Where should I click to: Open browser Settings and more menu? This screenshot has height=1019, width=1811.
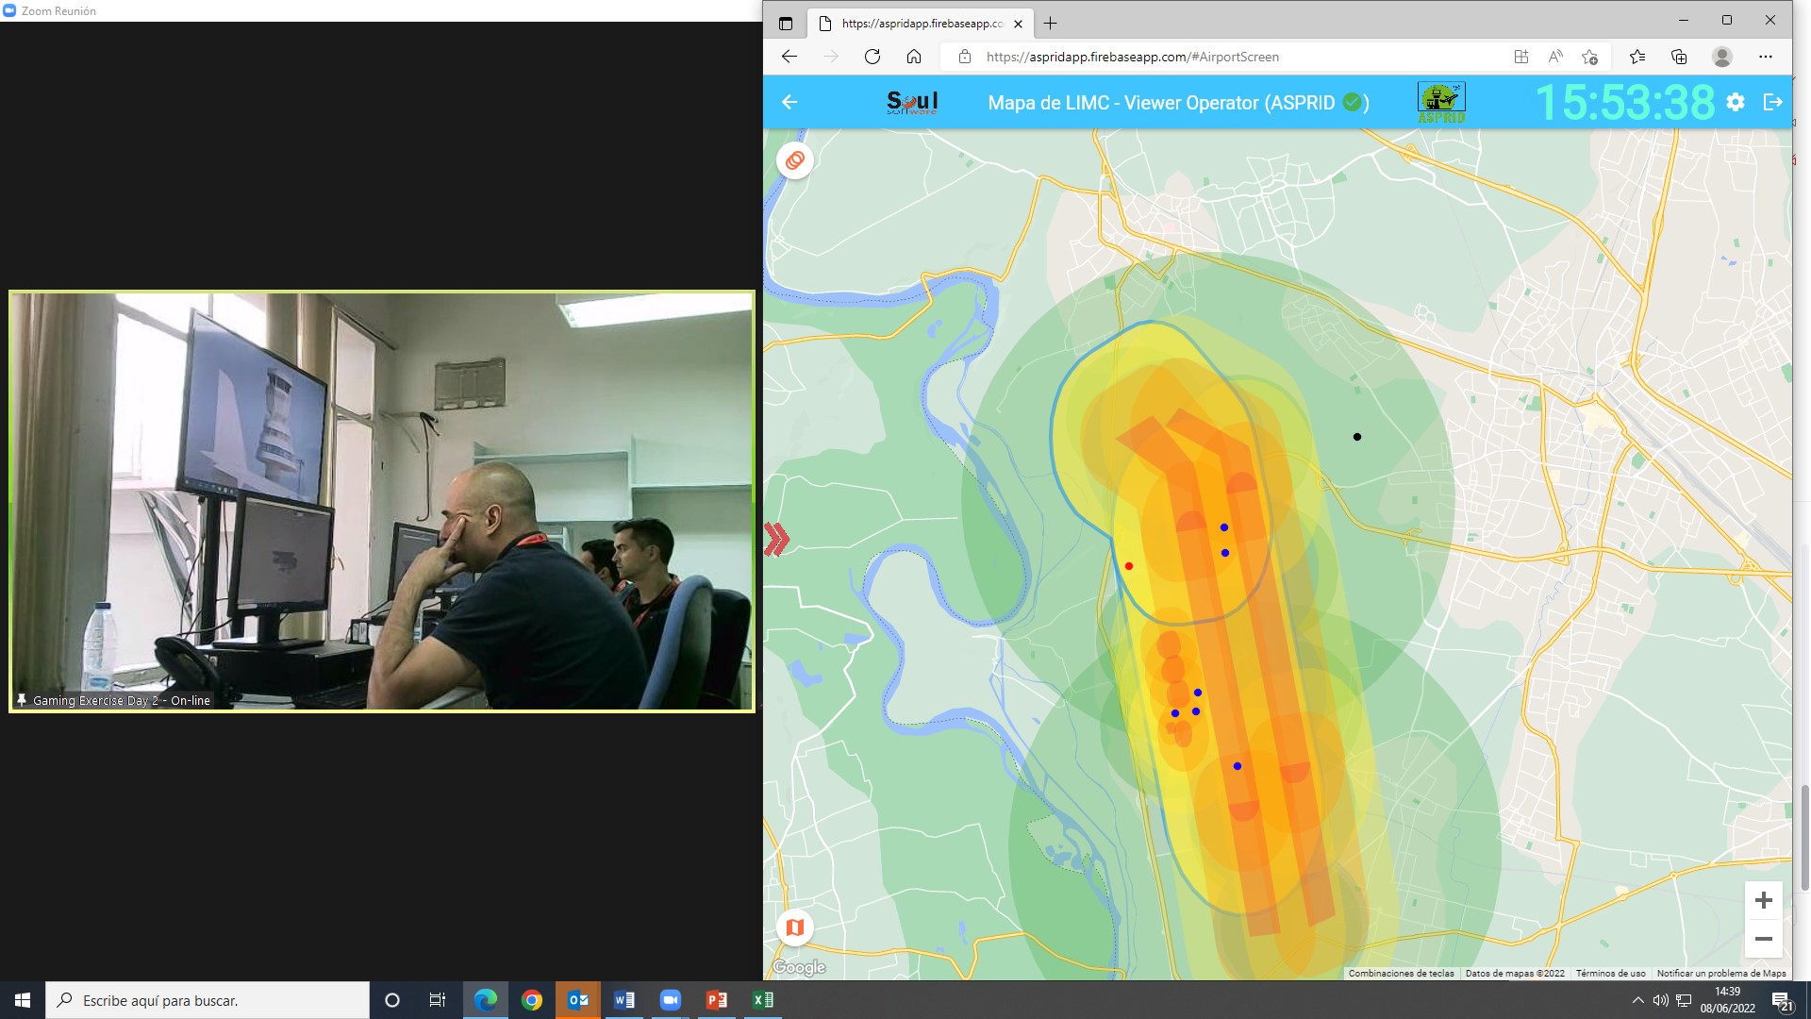[1766, 57]
